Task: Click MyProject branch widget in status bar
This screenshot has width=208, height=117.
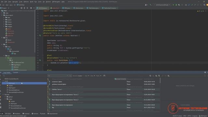Action: coord(203,116)
